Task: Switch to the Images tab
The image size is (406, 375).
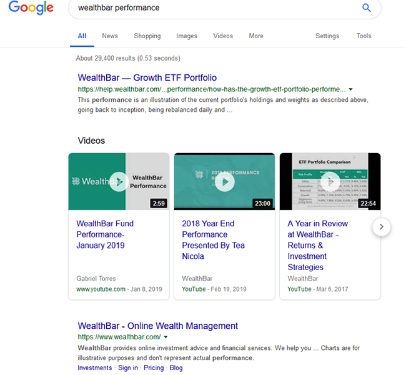Action: point(187,36)
